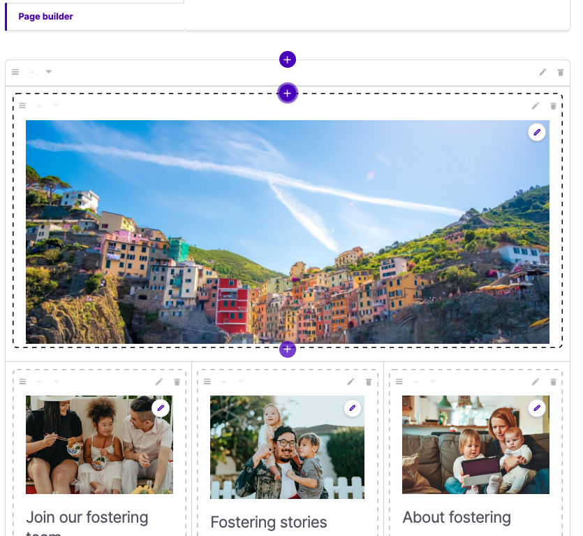The width and height of the screenshot is (583, 536).
Task: Move the outermost row block down
Action: (49, 72)
